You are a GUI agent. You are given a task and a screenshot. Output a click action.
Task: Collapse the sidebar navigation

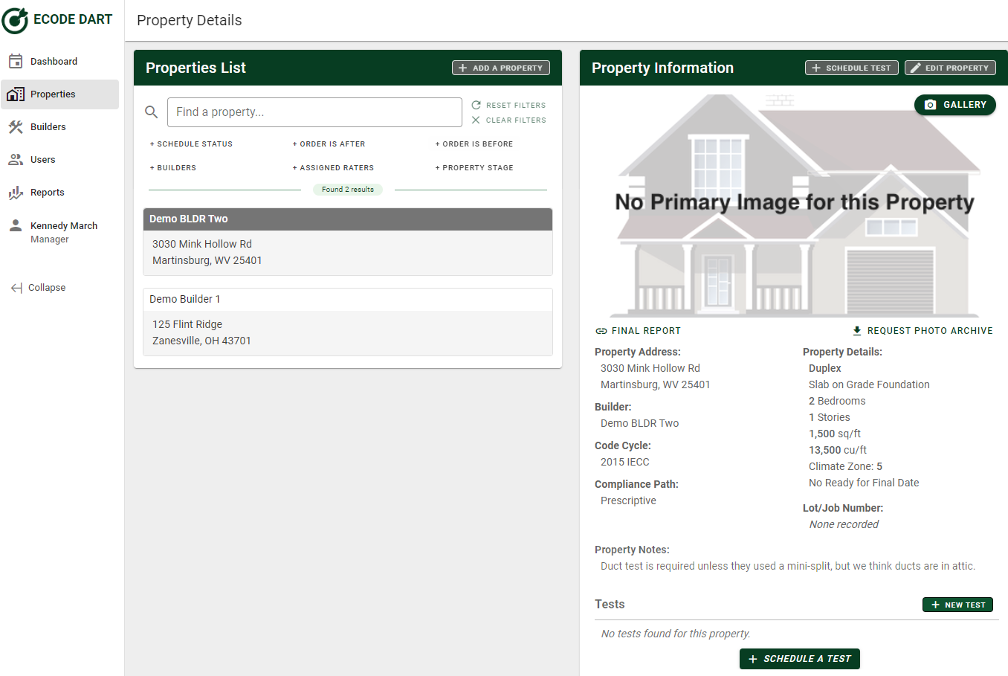point(39,288)
